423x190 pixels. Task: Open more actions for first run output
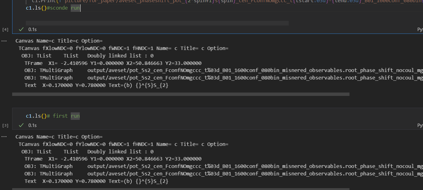pos(4,137)
